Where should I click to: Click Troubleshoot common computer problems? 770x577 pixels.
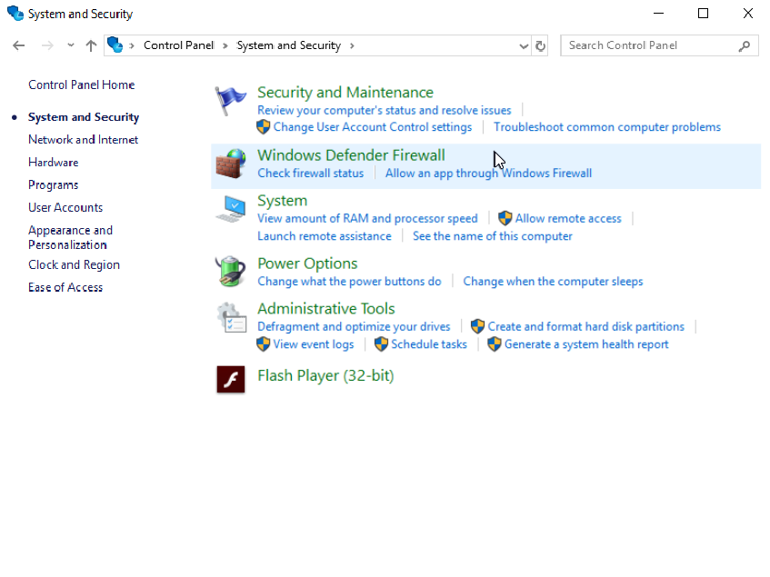(x=607, y=127)
